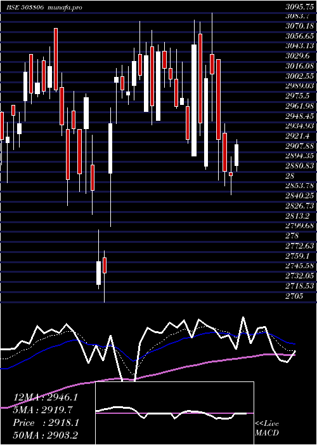
Task: Select the 2921.4 price axis label
Action: (x=298, y=136)
